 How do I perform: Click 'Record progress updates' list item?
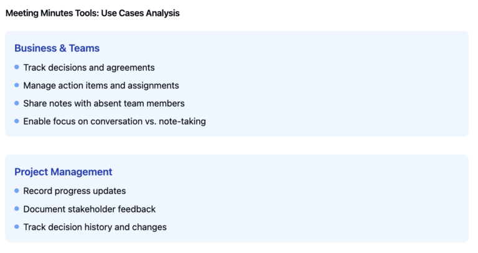pyautogui.click(x=75, y=191)
